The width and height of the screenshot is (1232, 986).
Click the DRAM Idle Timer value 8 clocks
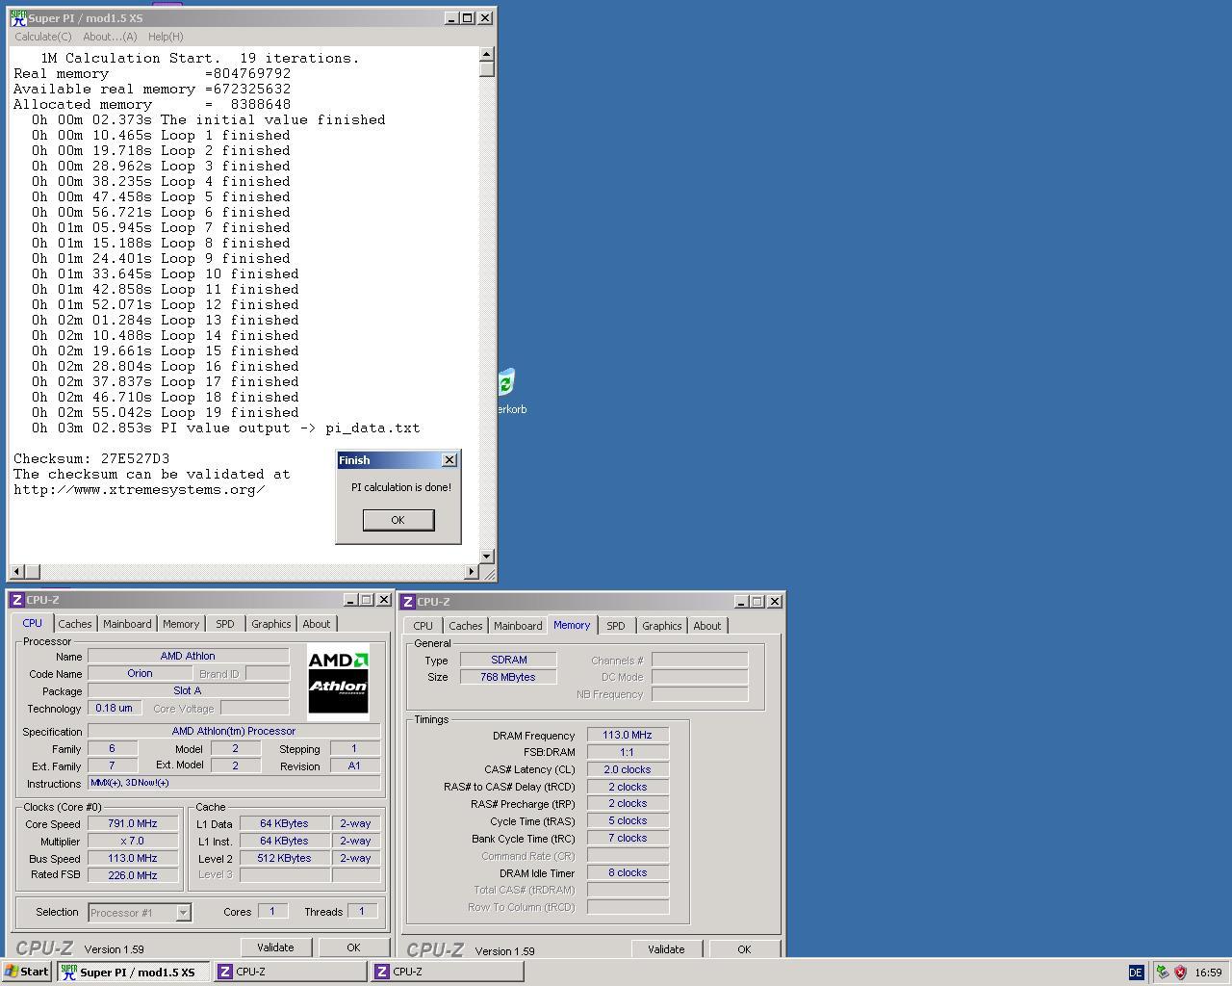pyautogui.click(x=628, y=872)
